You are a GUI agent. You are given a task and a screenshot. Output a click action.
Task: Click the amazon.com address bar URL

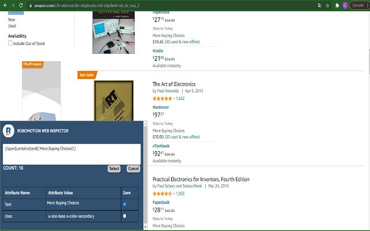pyautogui.click(x=87, y=5)
